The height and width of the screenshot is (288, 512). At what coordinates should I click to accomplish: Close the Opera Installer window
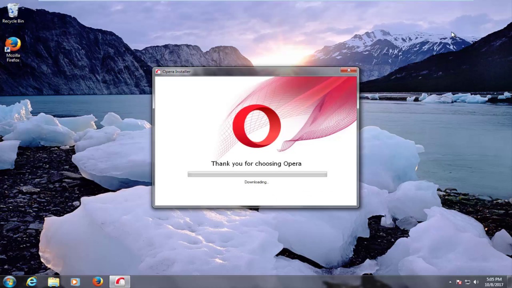click(348, 70)
